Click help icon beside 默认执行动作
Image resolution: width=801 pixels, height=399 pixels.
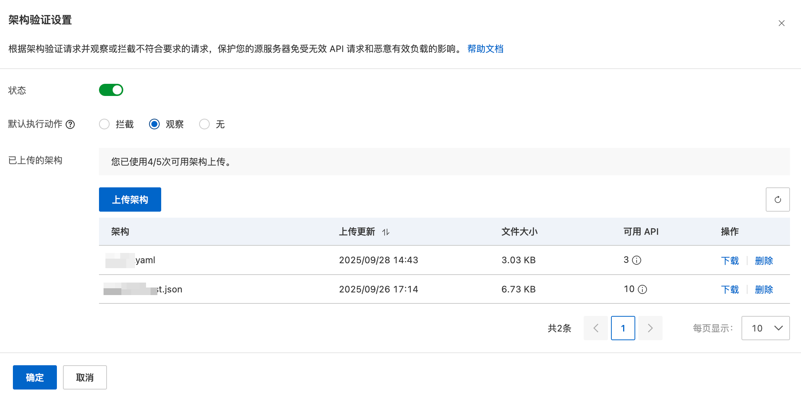(x=70, y=124)
